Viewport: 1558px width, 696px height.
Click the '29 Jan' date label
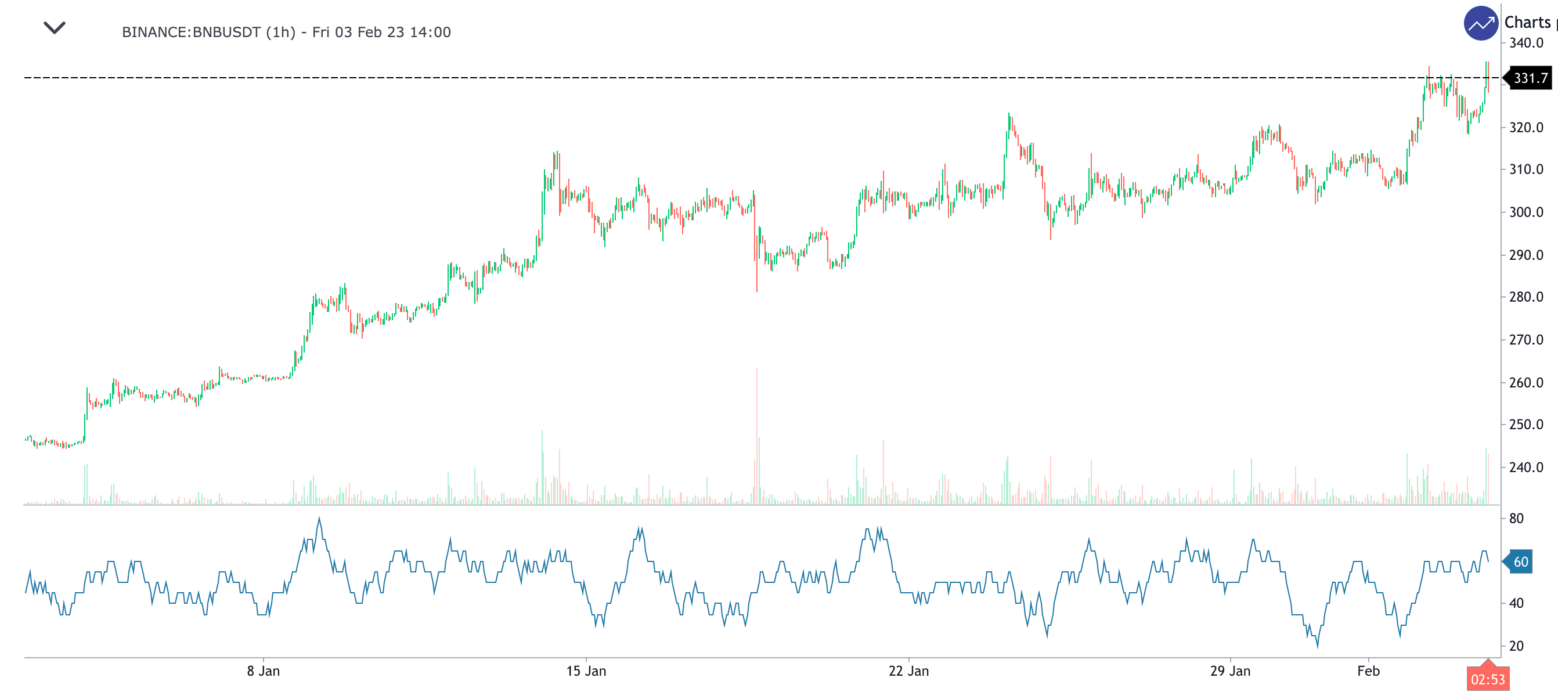1229,671
